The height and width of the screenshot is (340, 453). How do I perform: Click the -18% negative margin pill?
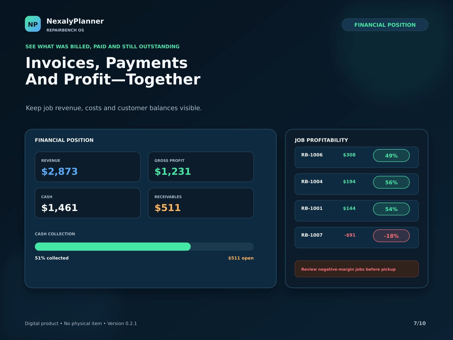coord(391,236)
